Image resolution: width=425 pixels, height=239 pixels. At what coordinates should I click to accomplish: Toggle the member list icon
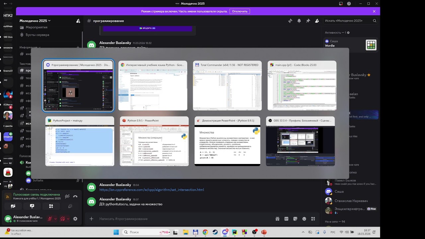[x=317, y=21]
